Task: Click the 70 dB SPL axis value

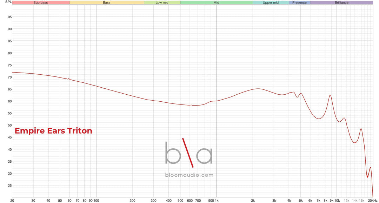Action: point(10,77)
